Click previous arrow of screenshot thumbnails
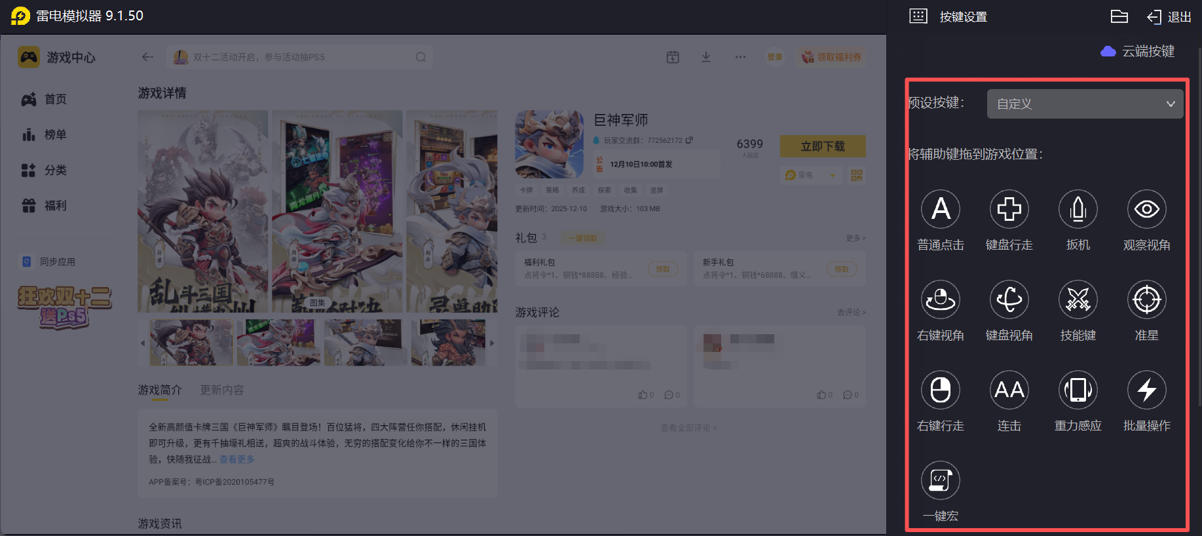This screenshot has width=1202, height=536. (143, 343)
